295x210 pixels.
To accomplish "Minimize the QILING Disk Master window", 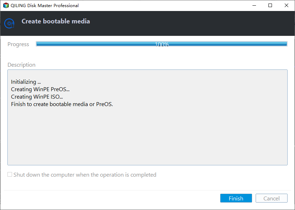I will [x=254, y=5].
